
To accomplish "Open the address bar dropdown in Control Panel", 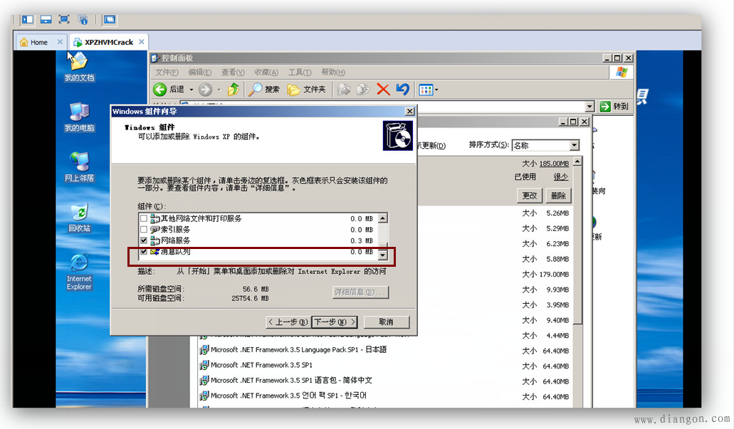I will point(589,106).
